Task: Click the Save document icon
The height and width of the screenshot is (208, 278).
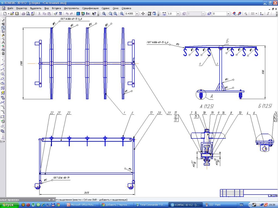Action: [17, 14]
